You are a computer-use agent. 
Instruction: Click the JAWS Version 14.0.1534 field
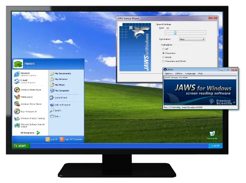point(200,78)
